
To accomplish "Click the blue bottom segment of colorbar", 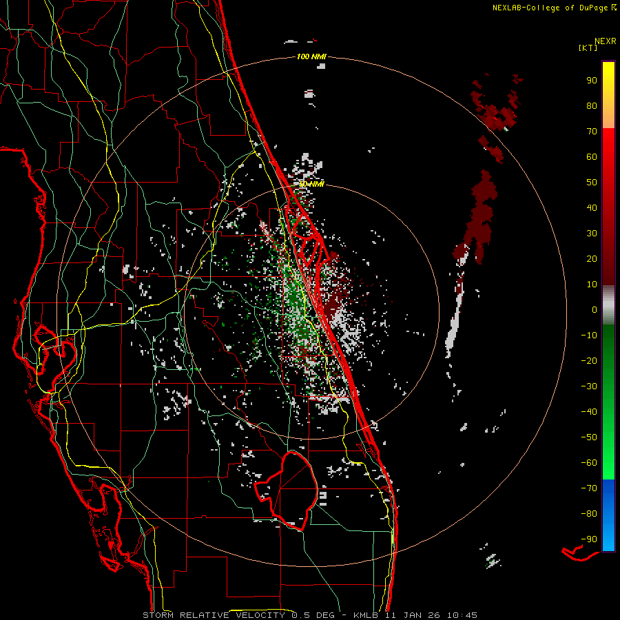I will [x=608, y=515].
